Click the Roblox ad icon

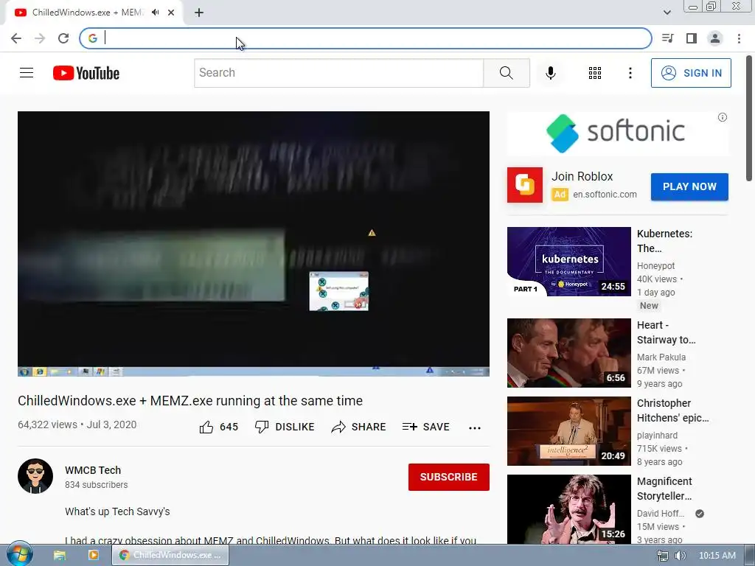[525, 185]
